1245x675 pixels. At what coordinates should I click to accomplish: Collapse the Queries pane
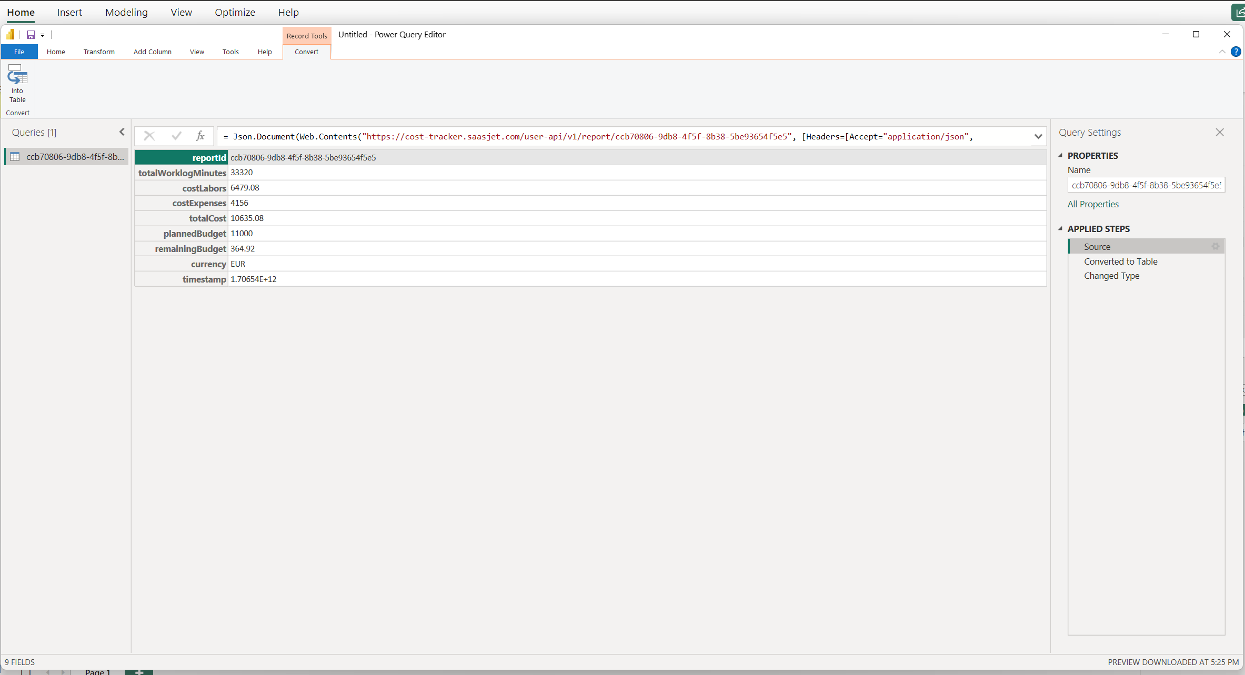122,132
